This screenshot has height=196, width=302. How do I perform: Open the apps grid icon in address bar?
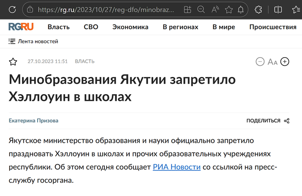coord(187,9)
